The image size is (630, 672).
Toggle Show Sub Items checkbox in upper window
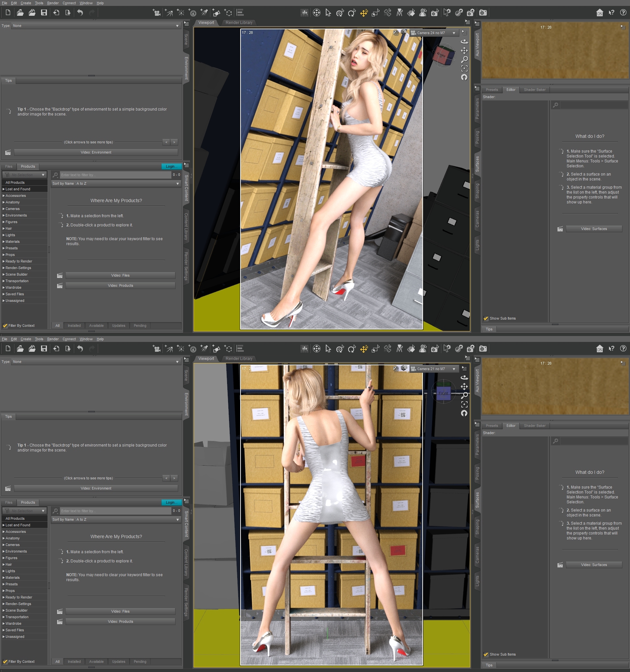click(486, 318)
